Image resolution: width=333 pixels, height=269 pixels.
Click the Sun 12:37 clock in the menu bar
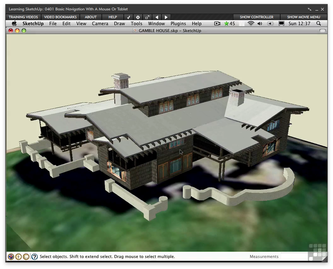299,24
